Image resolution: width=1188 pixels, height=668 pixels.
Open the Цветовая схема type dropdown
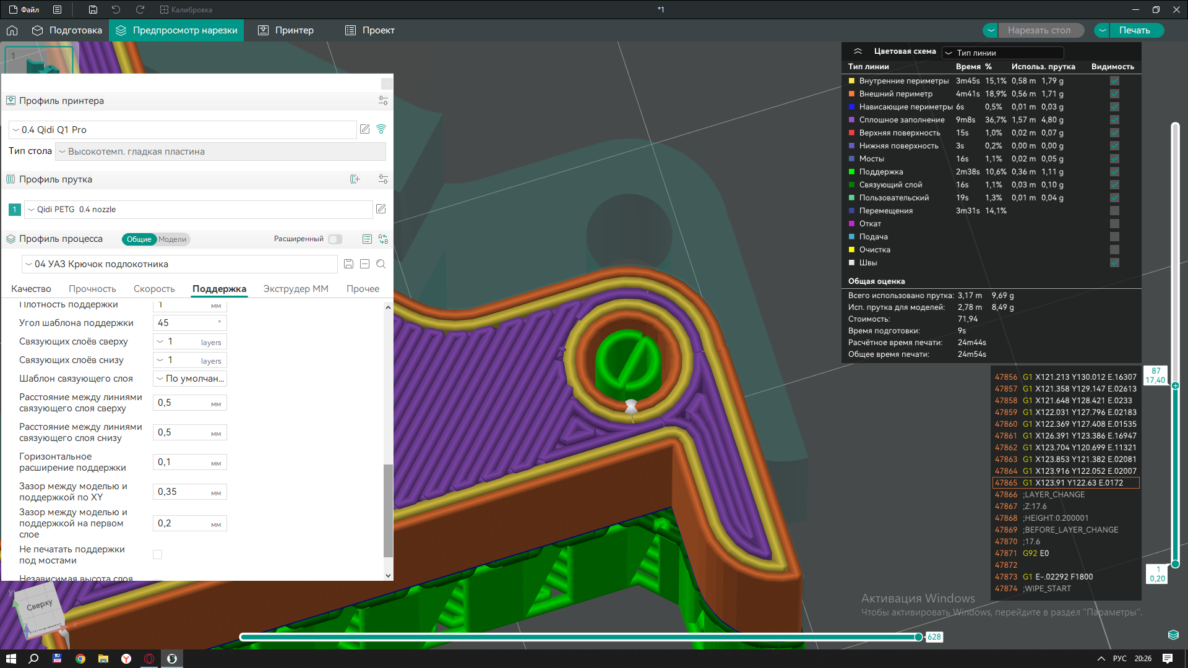pos(1002,53)
